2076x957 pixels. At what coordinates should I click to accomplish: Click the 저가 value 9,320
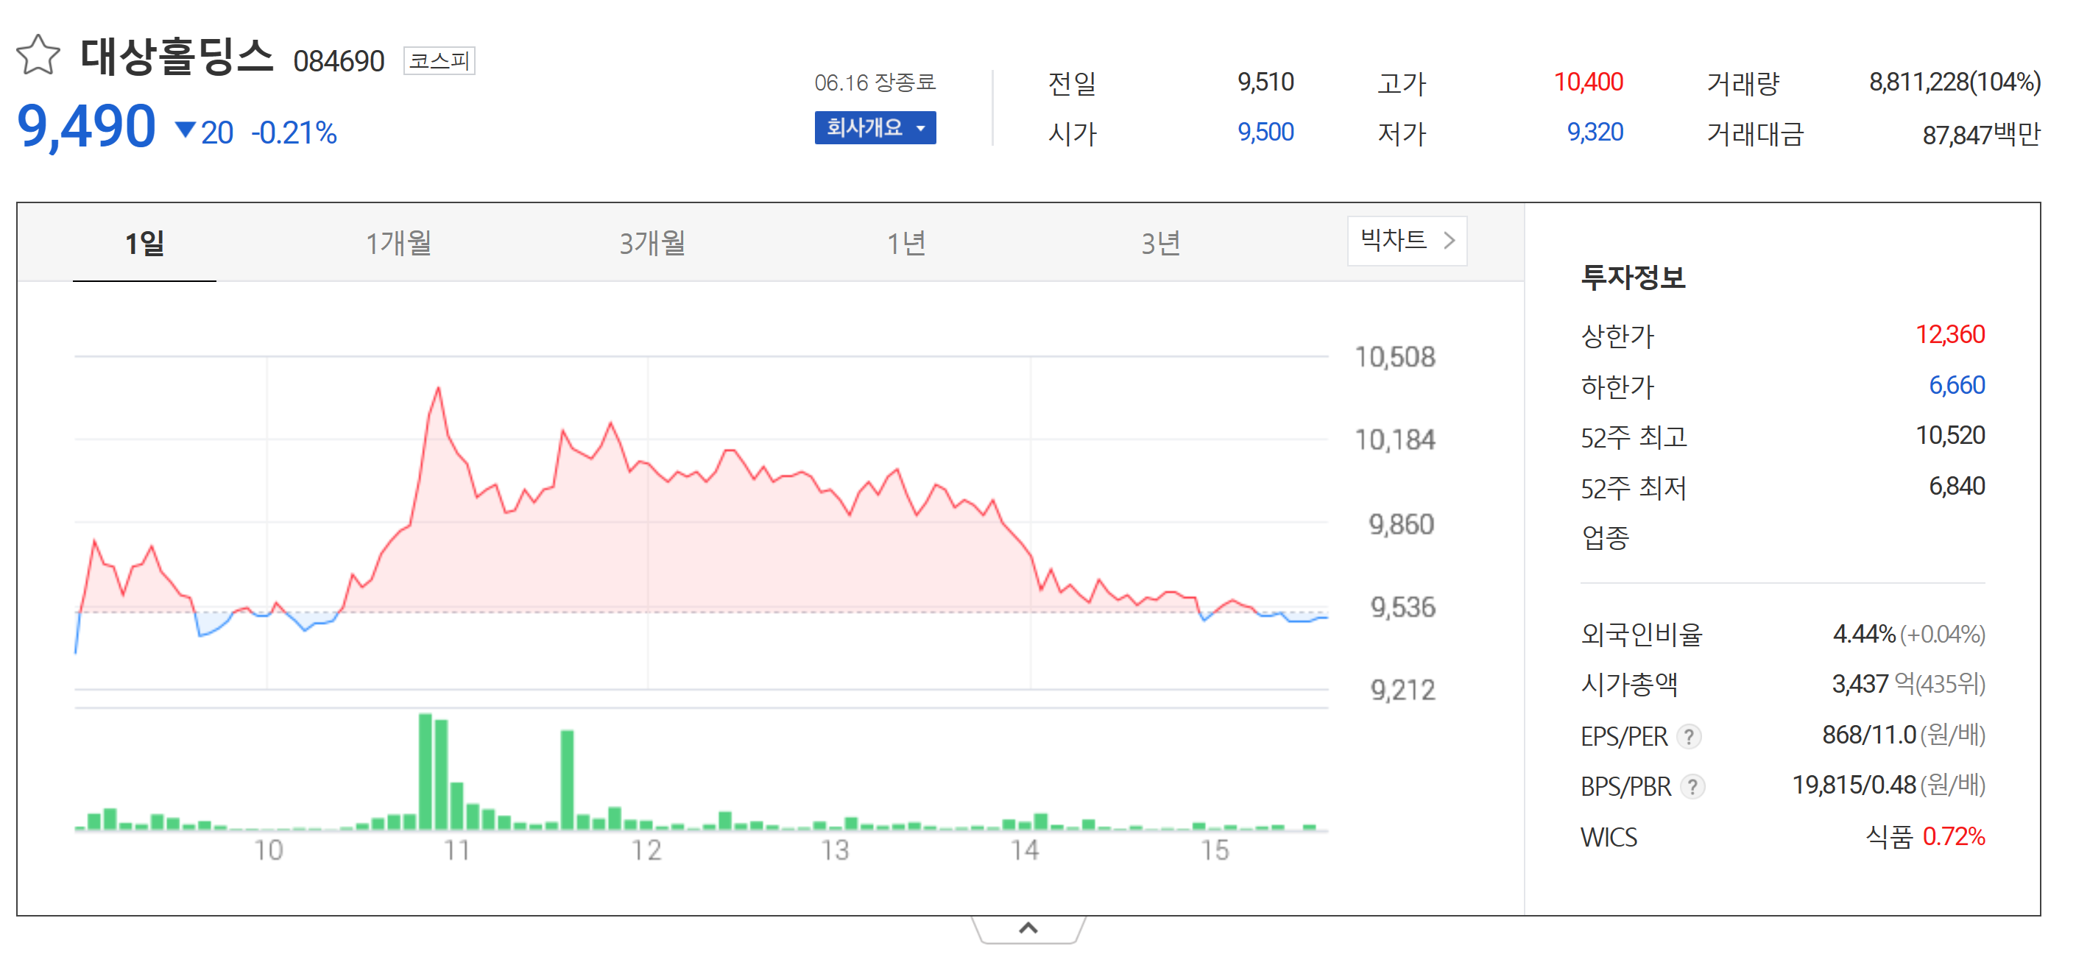1595,132
